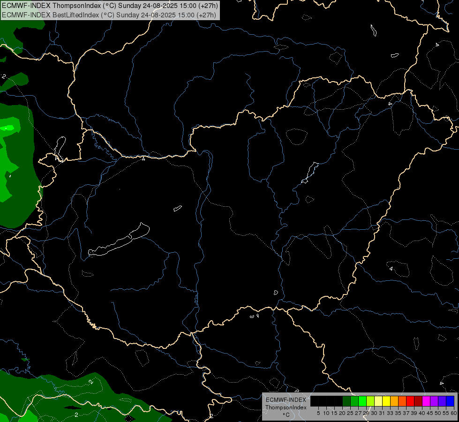Click legend scale value '31'
The width and height of the screenshot is (459, 422).
(382, 413)
